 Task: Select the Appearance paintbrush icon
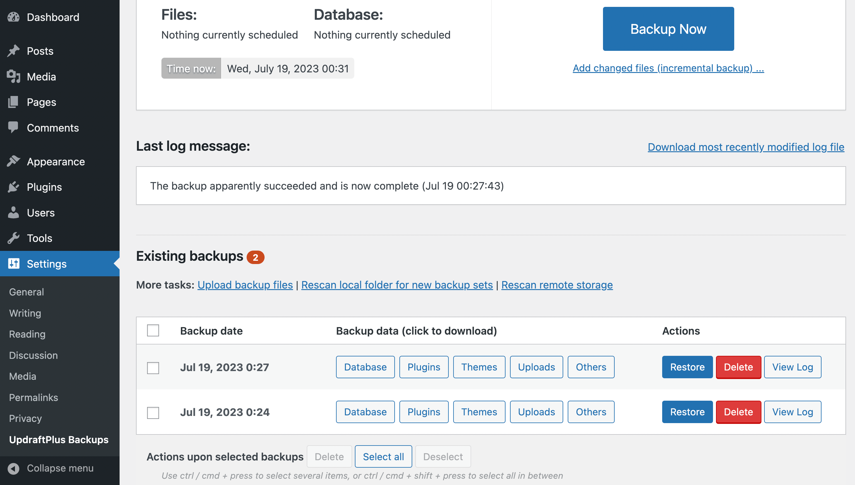click(14, 161)
